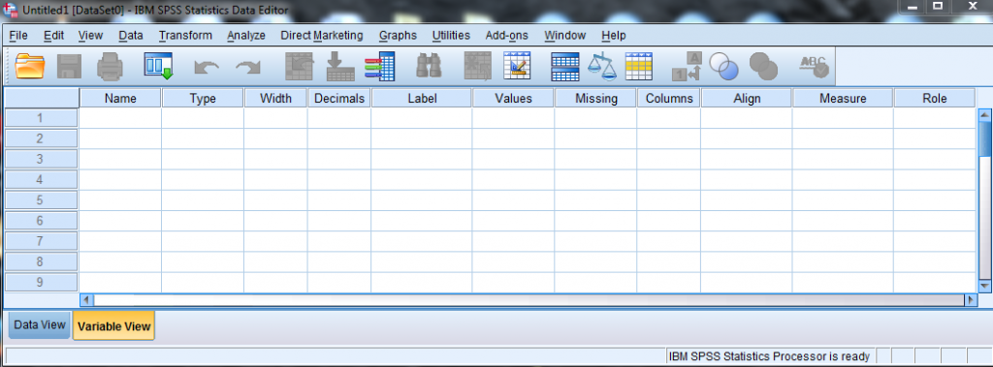Click the Role column header
Screen dimensions: 993x367
[x=935, y=98]
